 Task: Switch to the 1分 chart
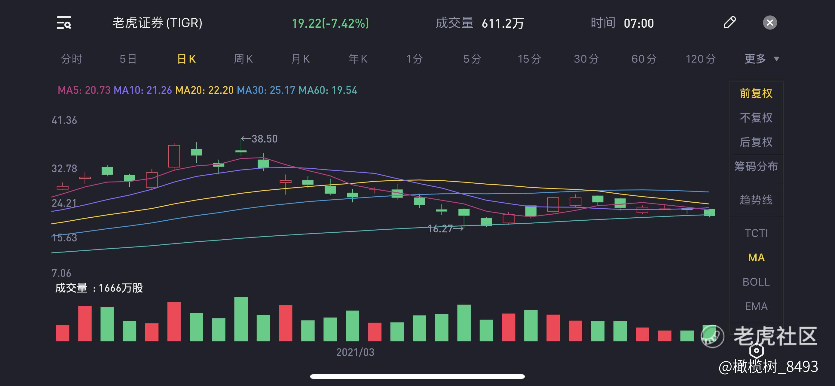tap(414, 59)
